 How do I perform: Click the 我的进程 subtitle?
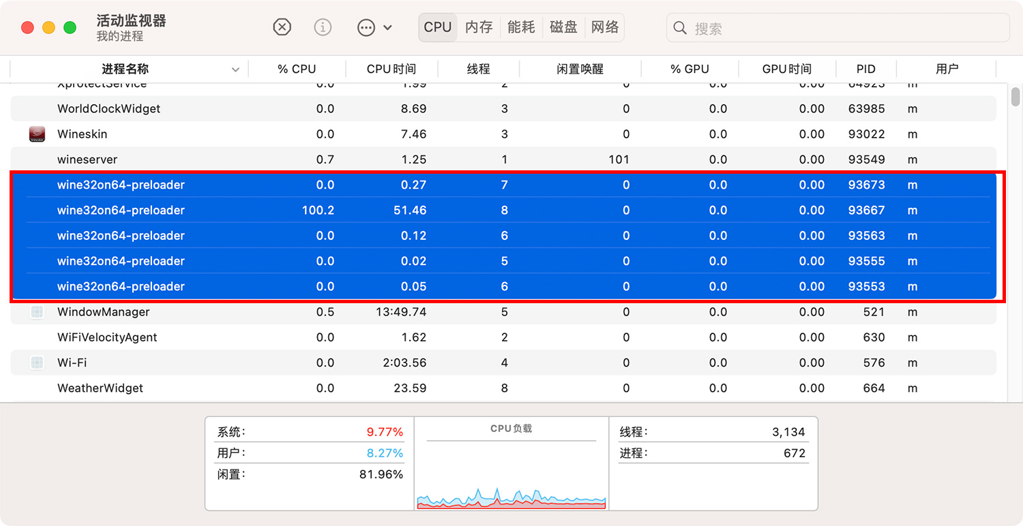point(119,36)
